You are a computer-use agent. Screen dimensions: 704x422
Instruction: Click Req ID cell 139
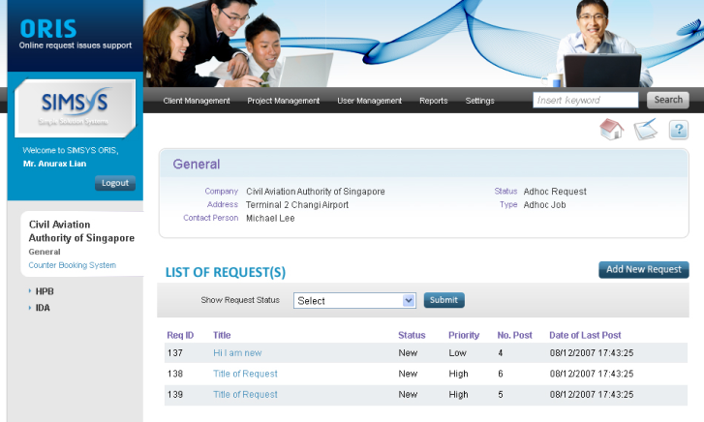[174, 394]
